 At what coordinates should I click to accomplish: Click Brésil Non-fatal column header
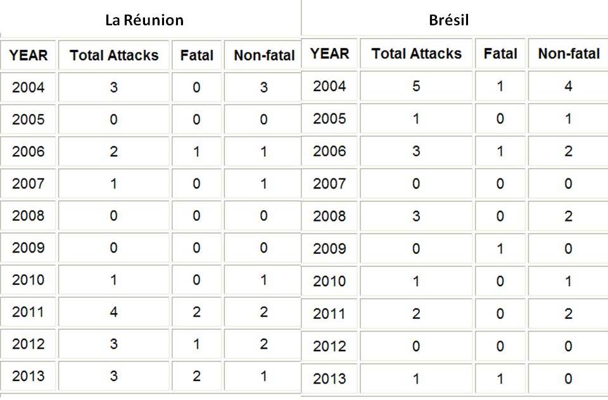(568, 54)
